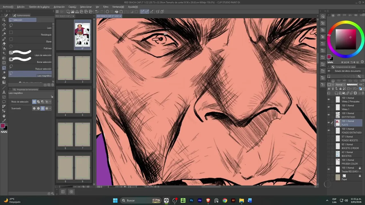This screenshot has height=205, width=365.
Task: Toggle snap to special ruler in command bar
Action: (x=147, y=12)
